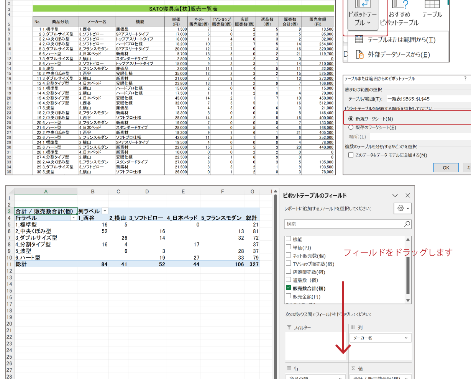Check the 店頭販売数(個) field checkbox
The width and height of the screenshot is (471, 379).
tap(289, 272)
